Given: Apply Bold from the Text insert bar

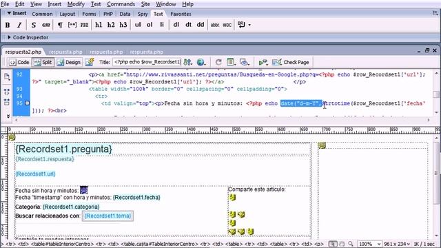Looking at the screenshot, I should tap(8, 25).
